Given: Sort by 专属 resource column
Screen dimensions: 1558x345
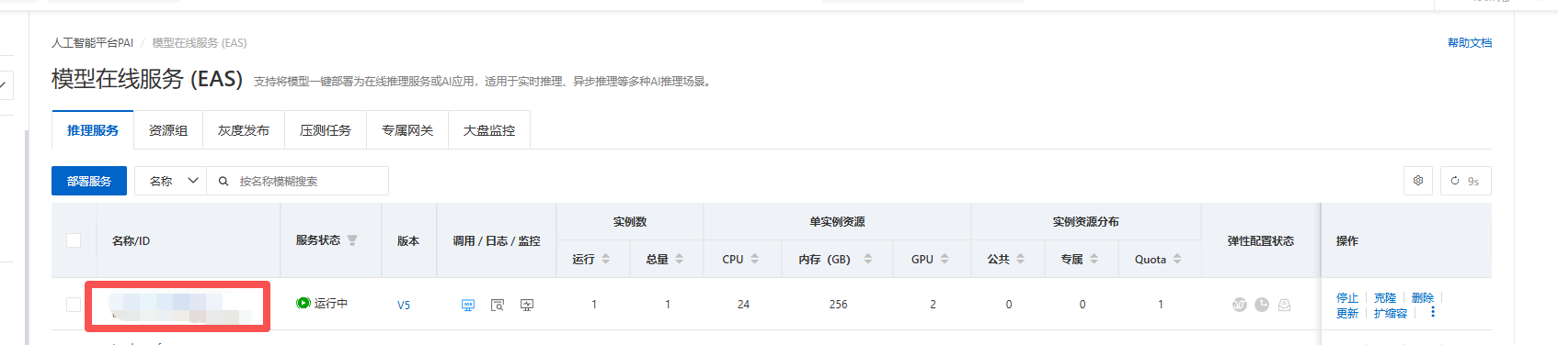Looking at the screenshot, I should [1094, 260].
